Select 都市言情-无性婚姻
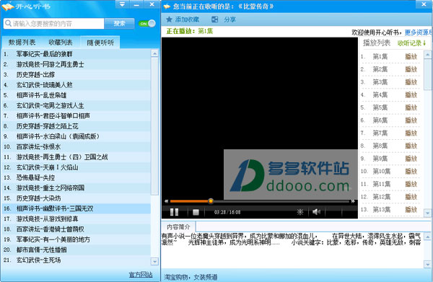 (76, 250)
